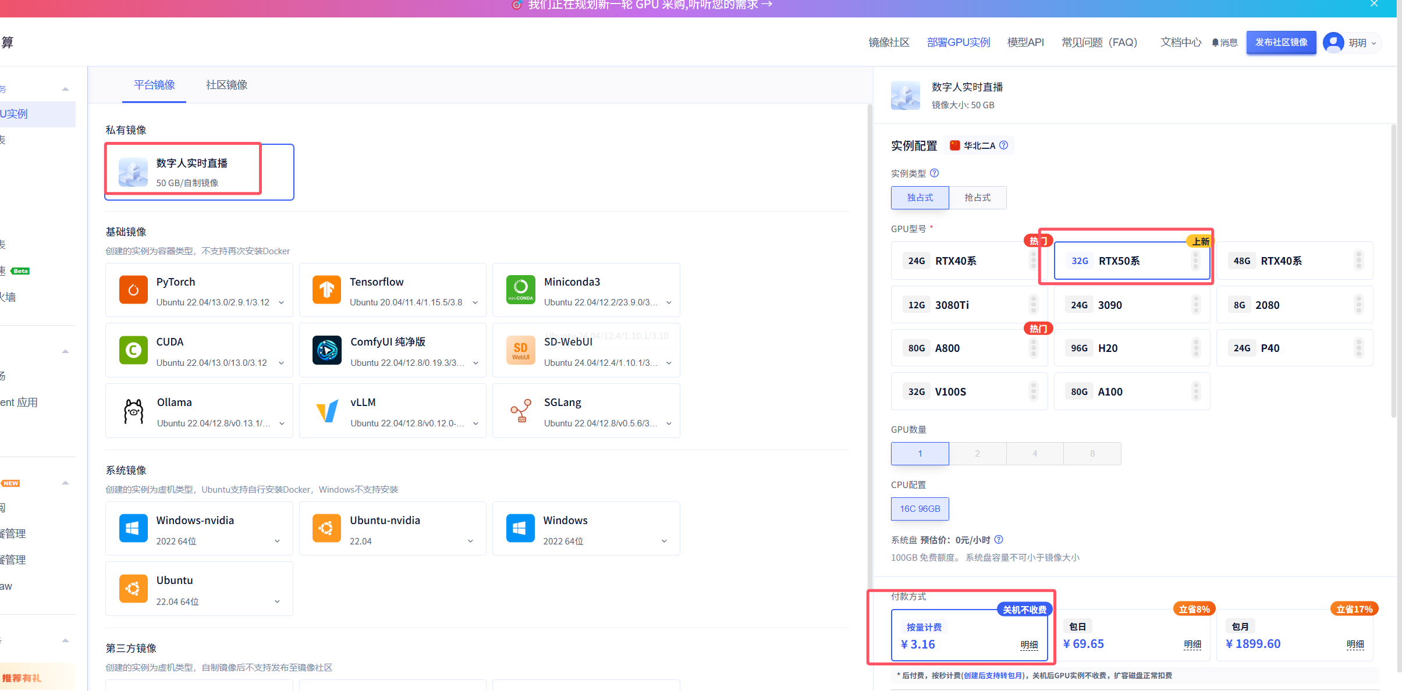Open ComfyUI 纯净版 version dropdown

475,363
